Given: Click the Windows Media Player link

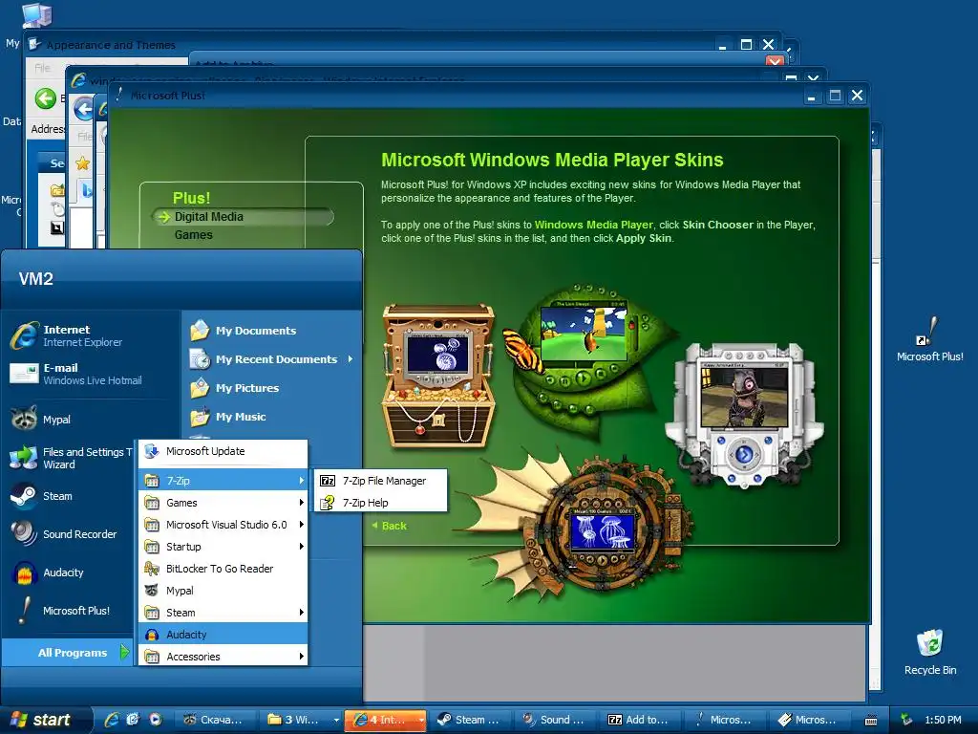Looking at the screenshot, I should click(593, 225).
